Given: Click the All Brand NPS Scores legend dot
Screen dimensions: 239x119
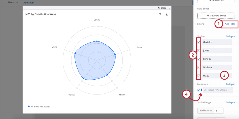Looking at the screenshot, I should point(29,107).
